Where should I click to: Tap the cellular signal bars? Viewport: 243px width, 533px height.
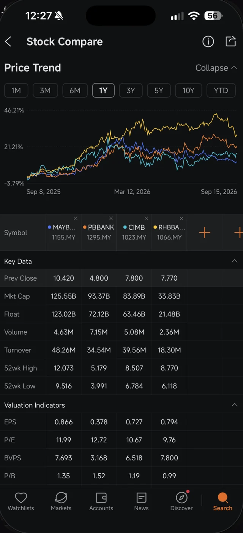[177, 16]
